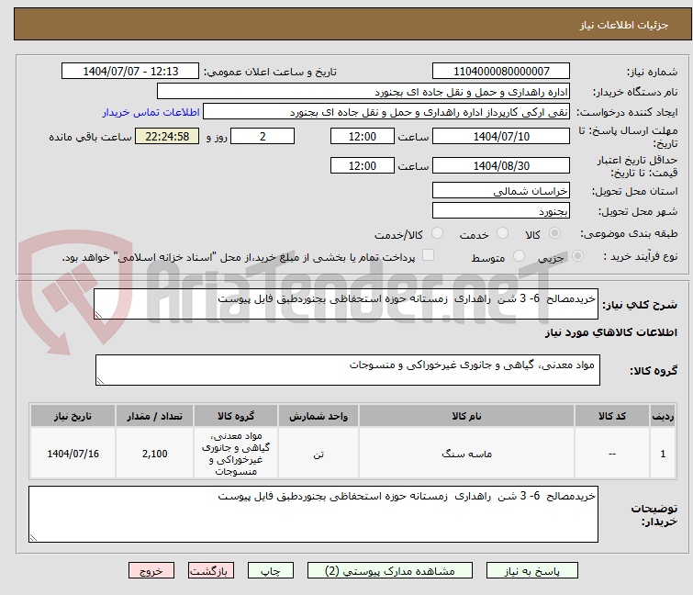This screenshot has height=595, width=693.
Task: Click the شرح کلی نیاز text area
Action: (x=346, y=304)
